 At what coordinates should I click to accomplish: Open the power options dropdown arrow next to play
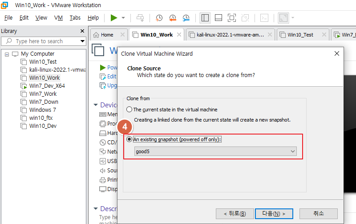pos(123,18)
